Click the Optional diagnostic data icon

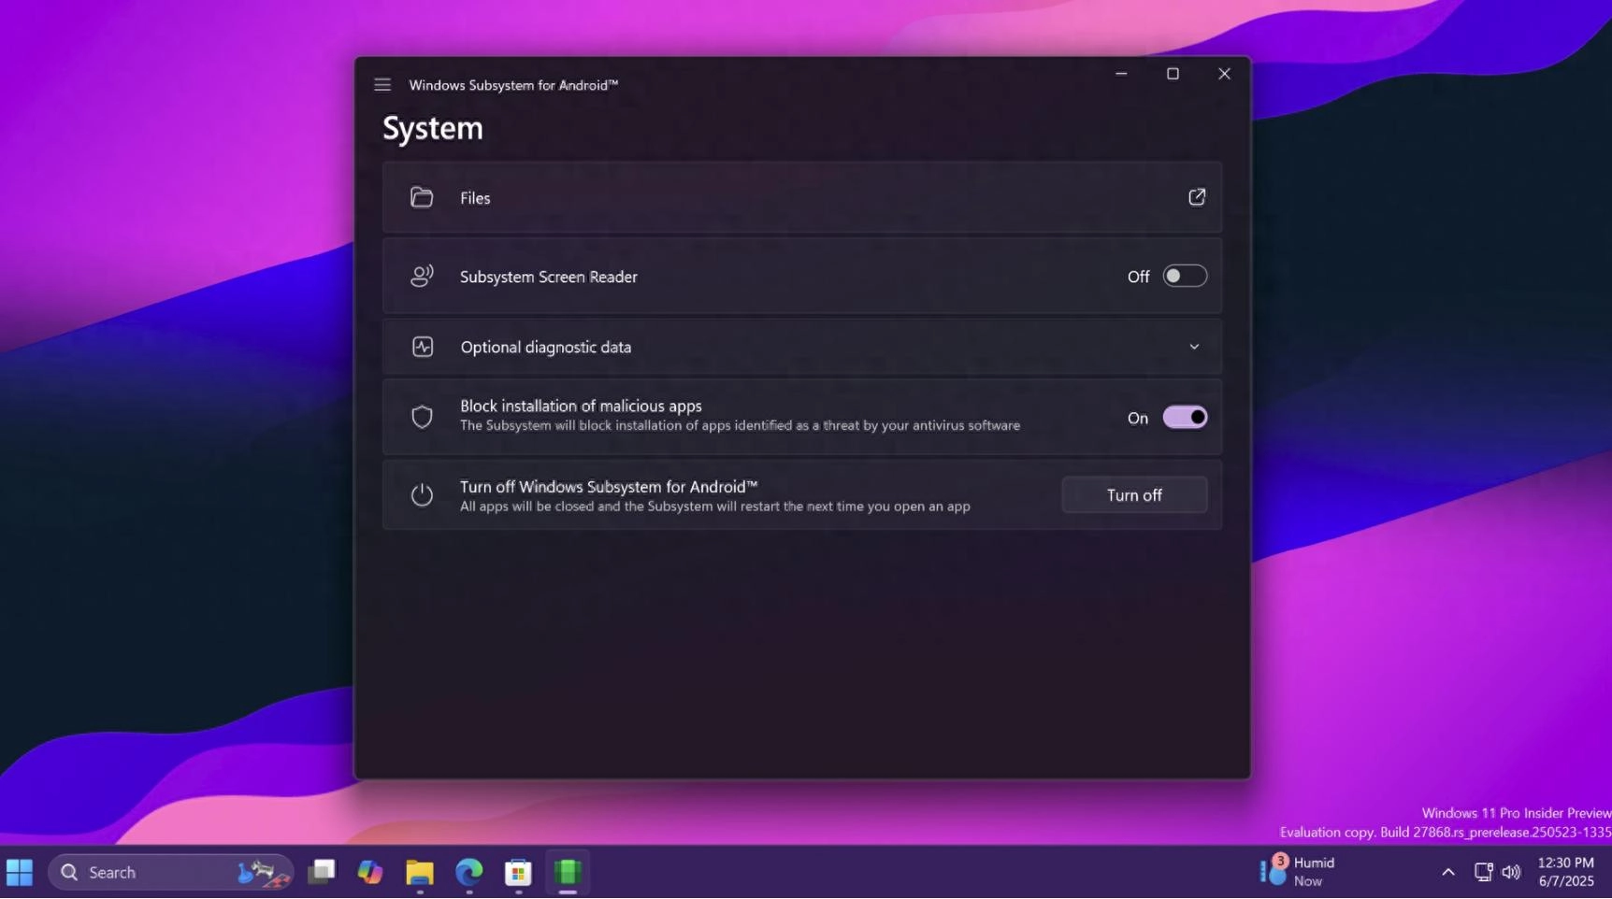coord(423,347)
